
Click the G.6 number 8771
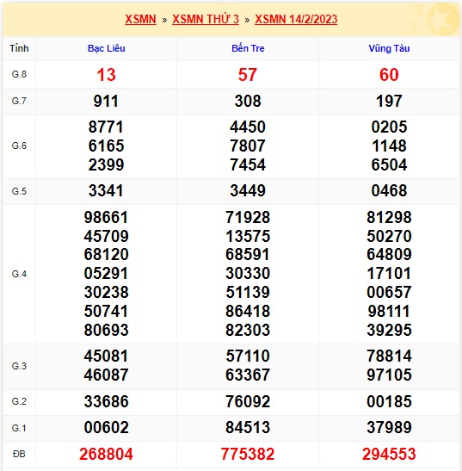tap(106, 127)
